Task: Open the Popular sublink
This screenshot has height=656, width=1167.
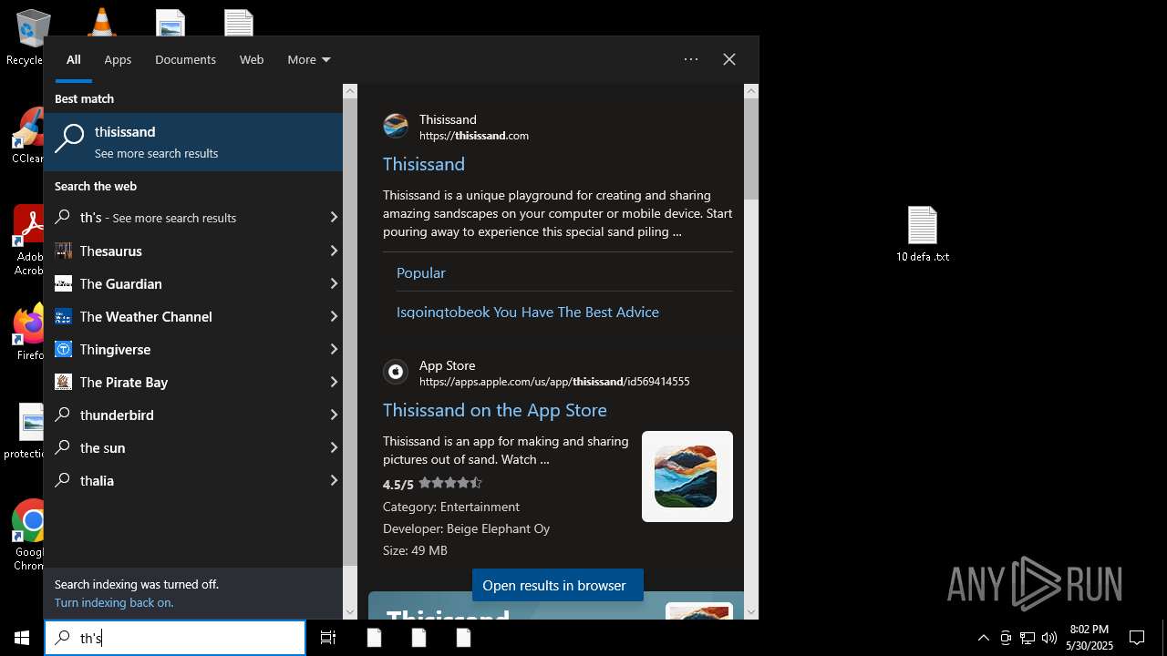Action: tap(421, 272)
